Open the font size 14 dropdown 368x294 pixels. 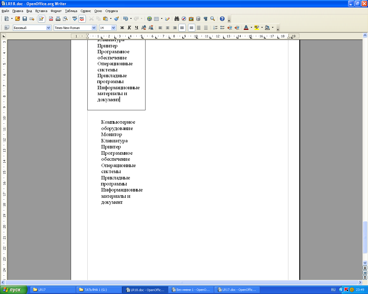click(x=113, y=28)
